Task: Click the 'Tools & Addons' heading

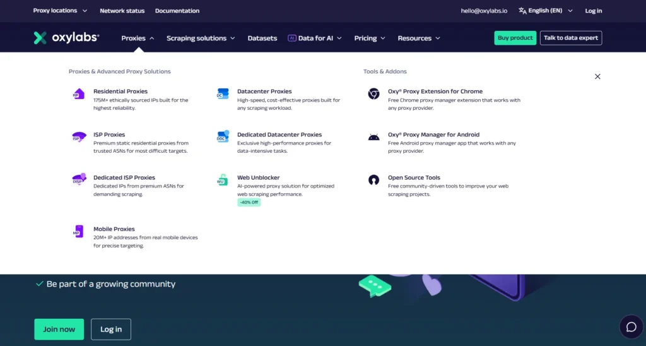Action: click(385, 71)
